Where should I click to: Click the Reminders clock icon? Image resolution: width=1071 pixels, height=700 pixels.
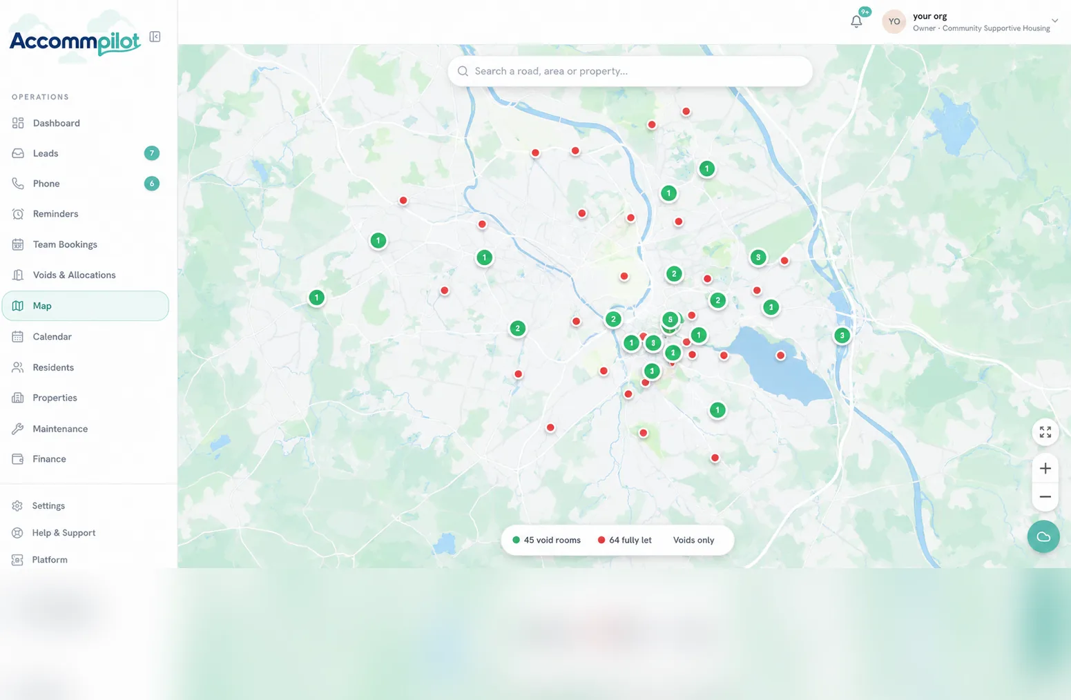click(18, 214)
